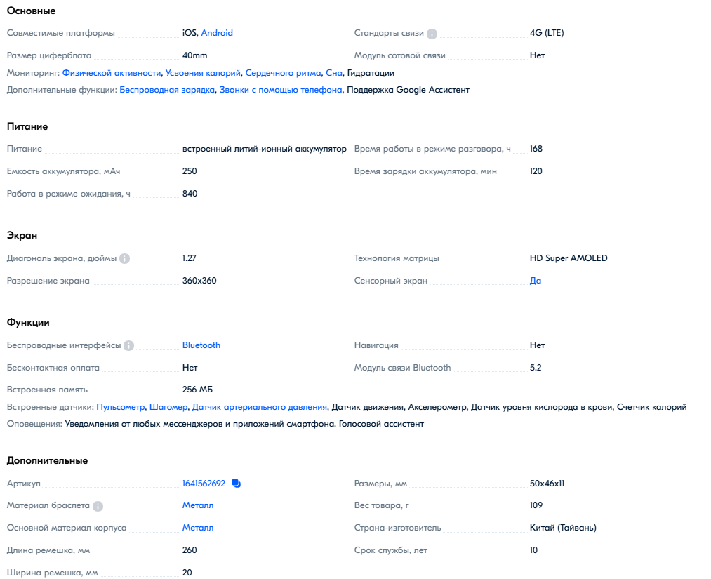Open the Шагомер sensor link

pyautogui.click(x=168, y=407)
